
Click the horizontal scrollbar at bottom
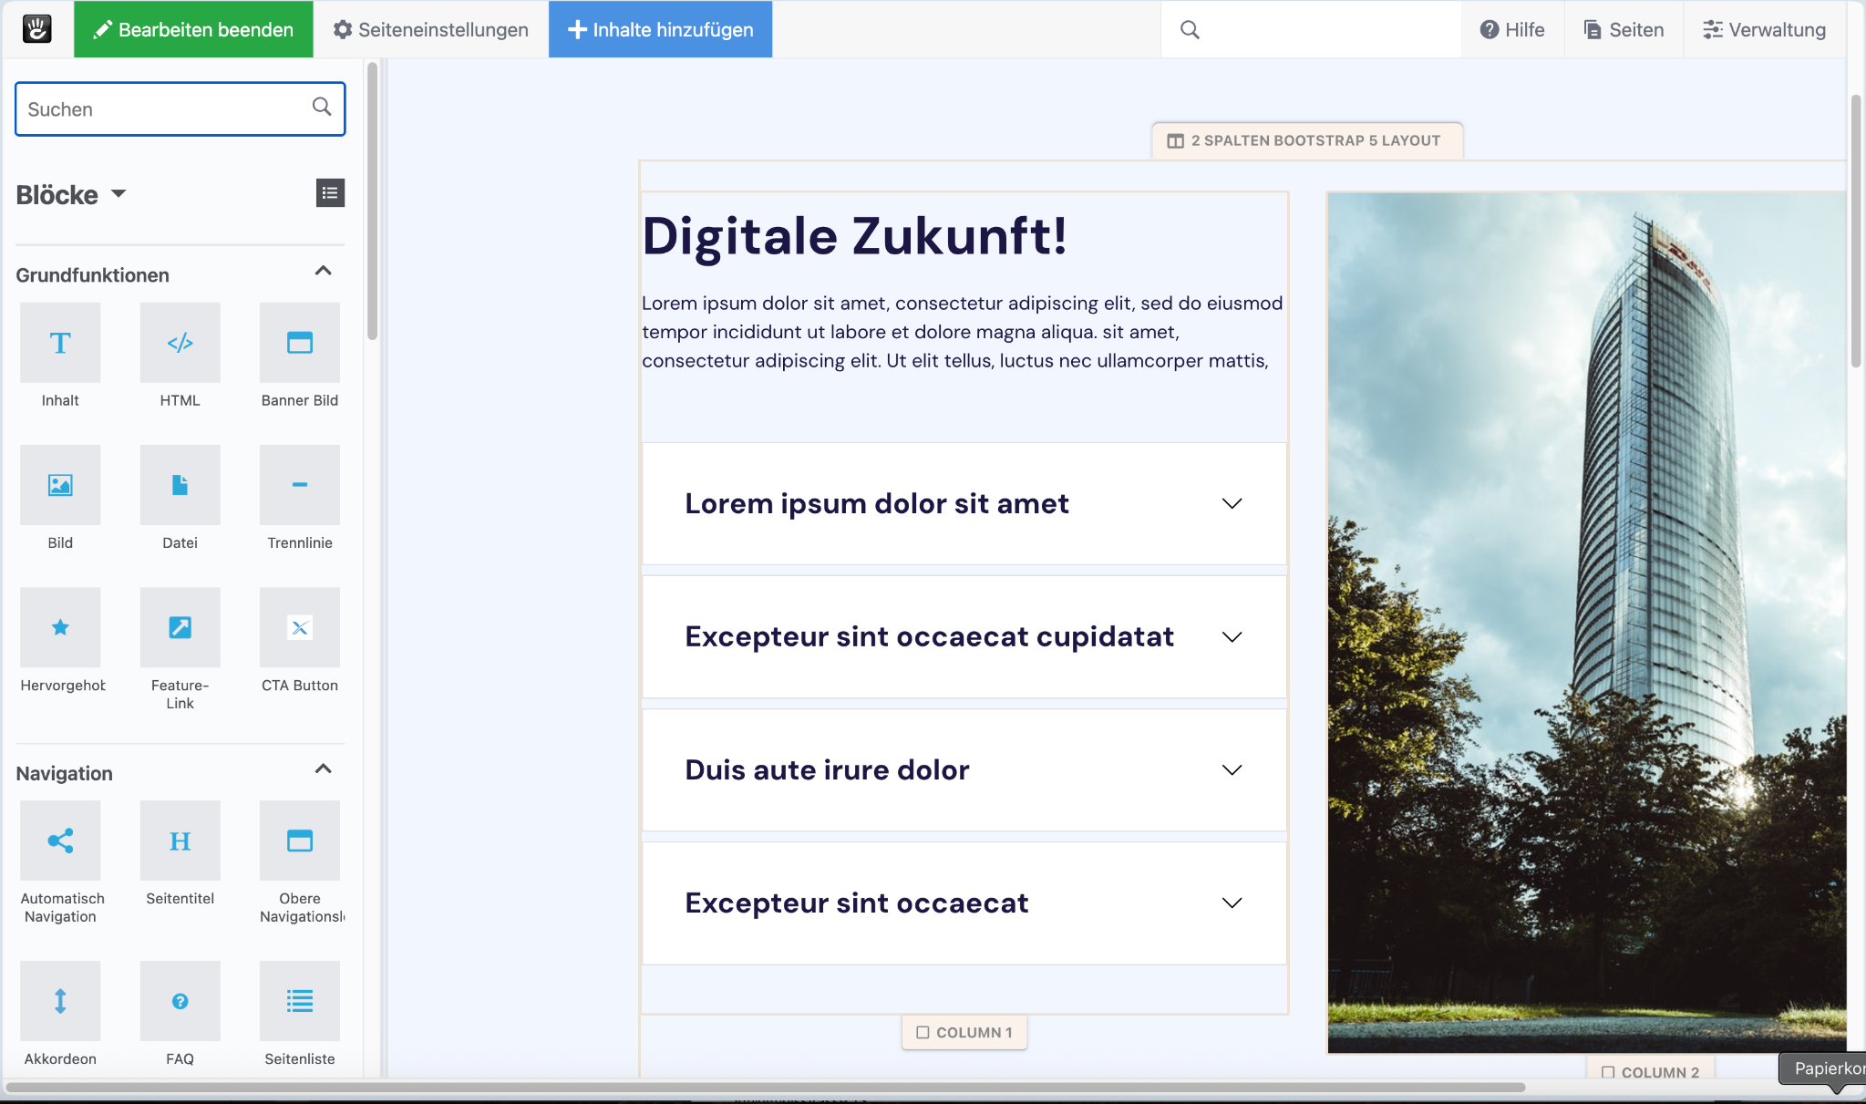pyautogui.click(x=766, y=1087)
